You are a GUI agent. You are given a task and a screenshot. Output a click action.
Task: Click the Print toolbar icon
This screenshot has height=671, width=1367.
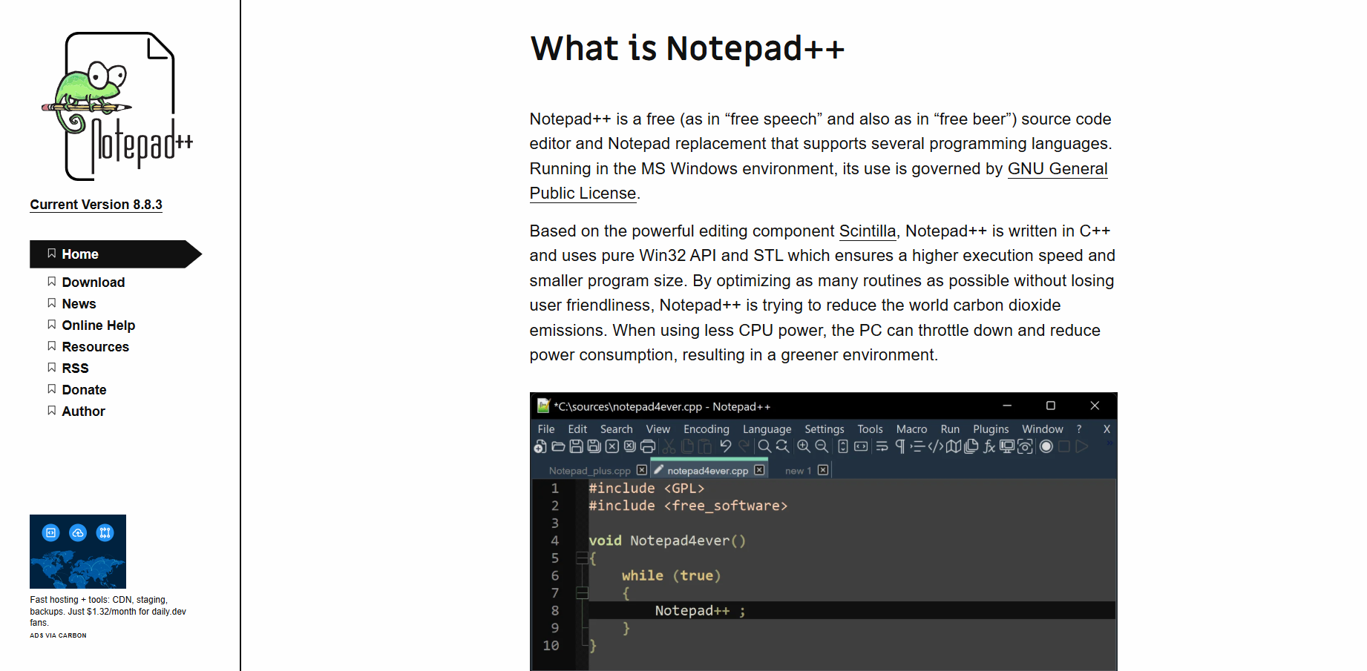pyautogui.click(x=647, y=446)
